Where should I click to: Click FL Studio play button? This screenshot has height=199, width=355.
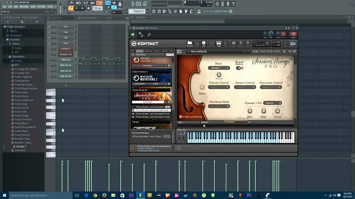(x=77, y=8)
